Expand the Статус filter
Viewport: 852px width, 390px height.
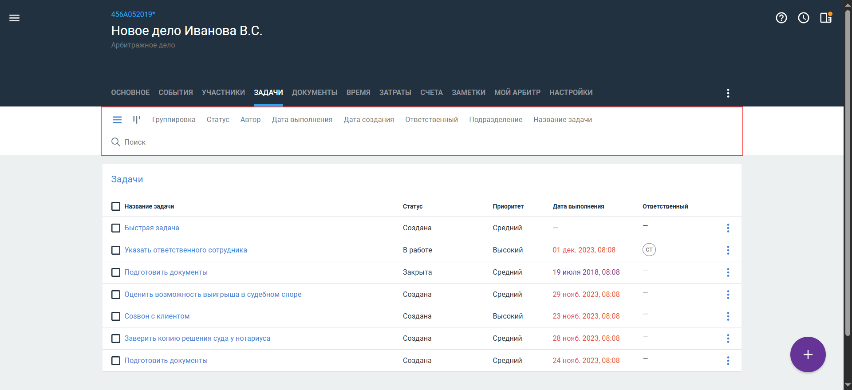coord(218,120)
